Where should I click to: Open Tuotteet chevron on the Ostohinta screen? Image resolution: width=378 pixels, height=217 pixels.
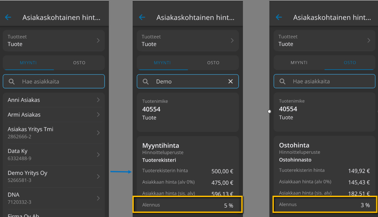[369, 40]
